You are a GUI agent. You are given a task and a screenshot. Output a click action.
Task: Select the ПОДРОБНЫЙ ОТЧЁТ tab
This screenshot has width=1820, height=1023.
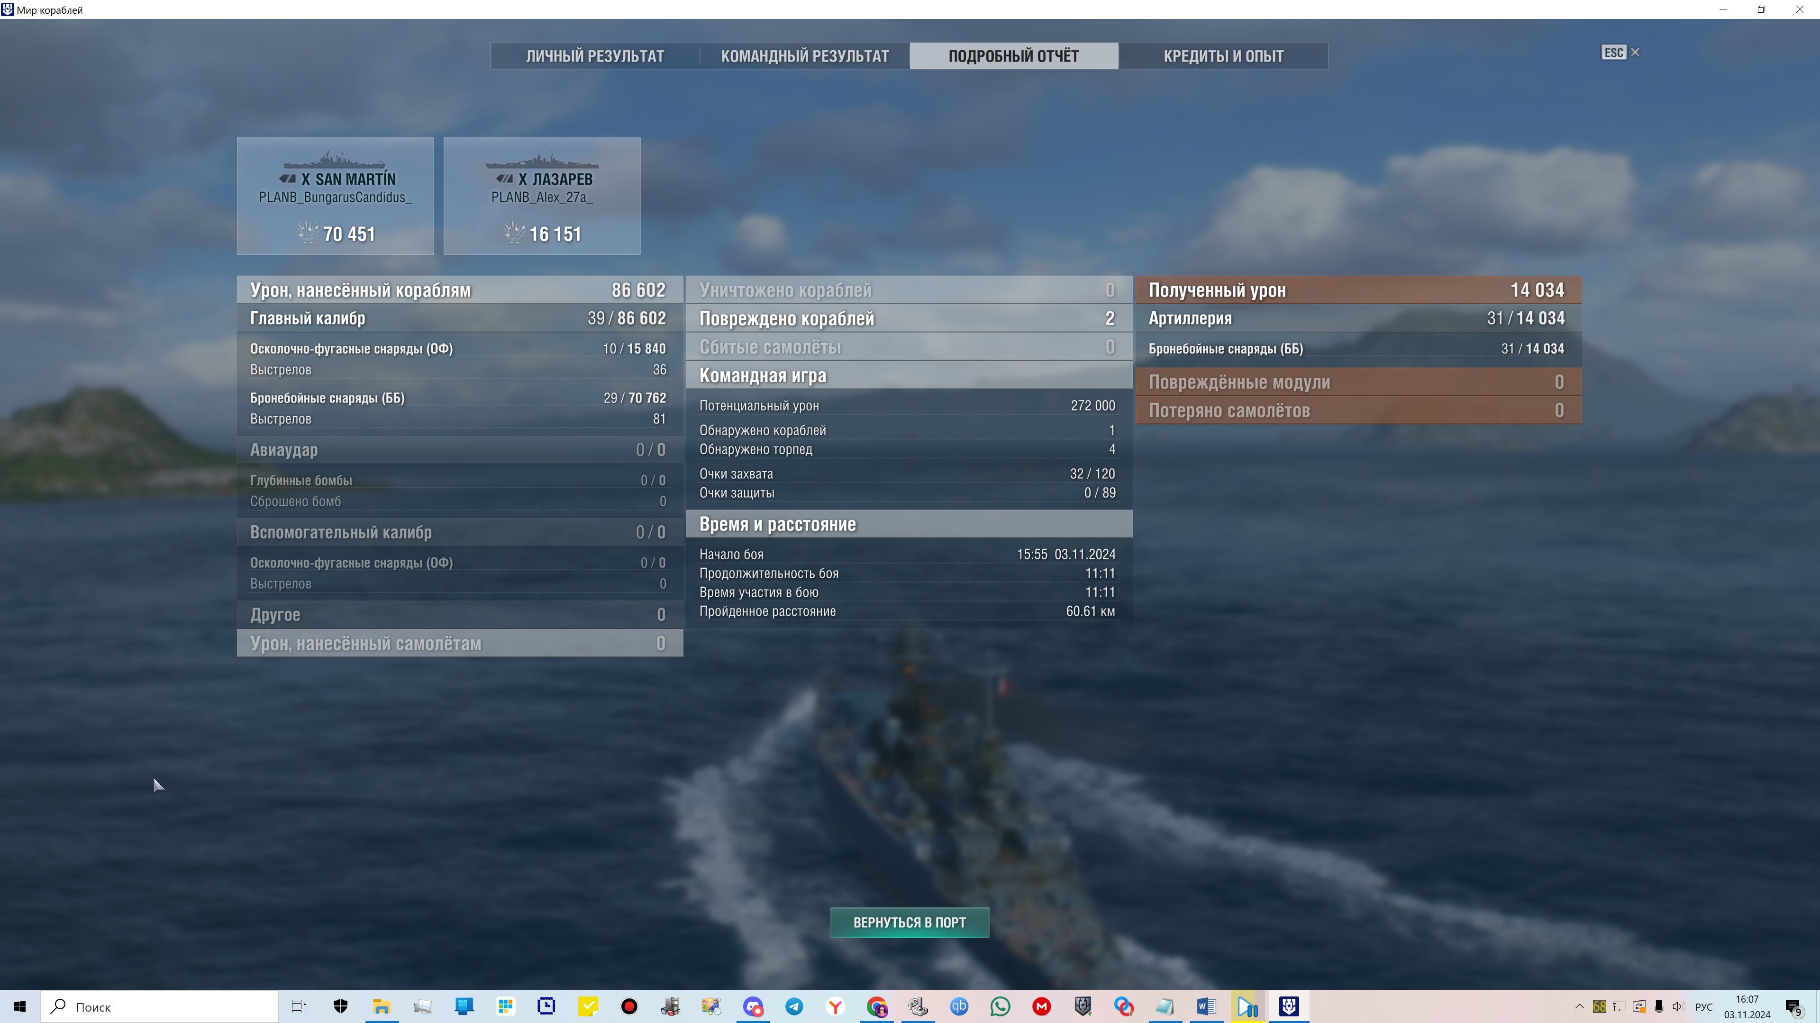click(x=1014, y=56)
